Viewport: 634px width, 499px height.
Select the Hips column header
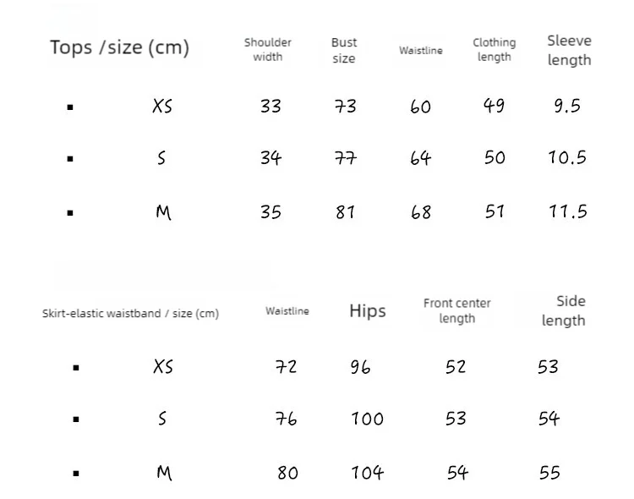pyautogui.click(x=368, y=310)
